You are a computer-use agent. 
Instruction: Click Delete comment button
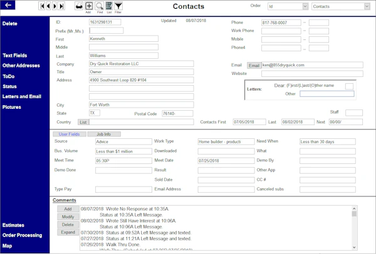tap(68, 225)
